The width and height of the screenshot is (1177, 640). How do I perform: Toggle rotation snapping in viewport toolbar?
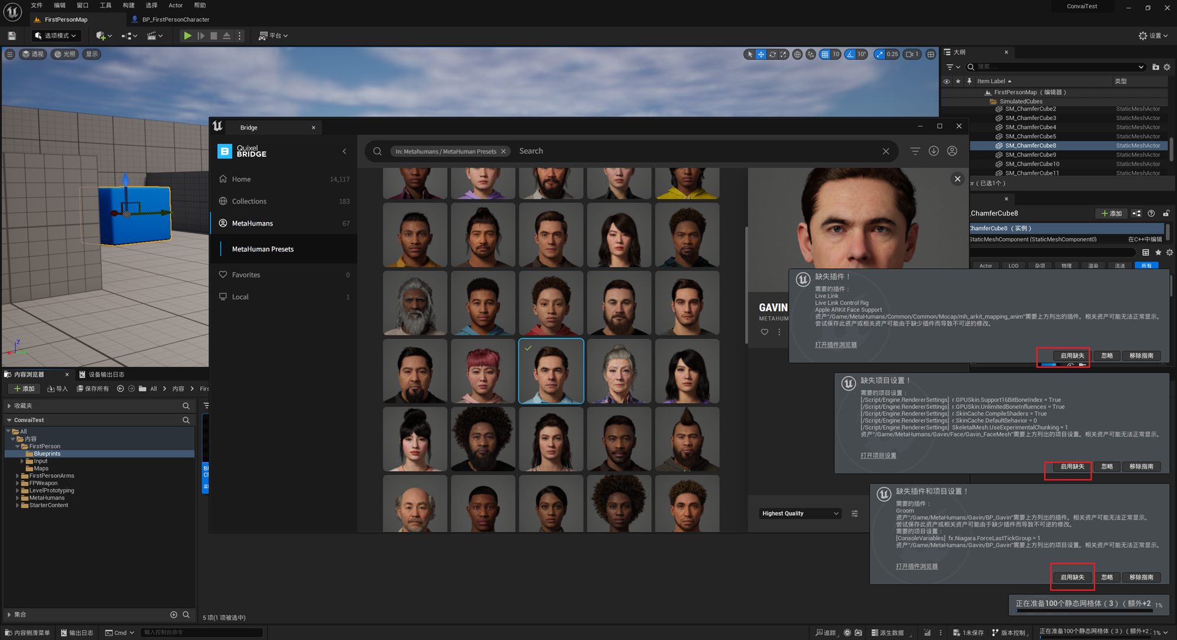coord(850,54)
